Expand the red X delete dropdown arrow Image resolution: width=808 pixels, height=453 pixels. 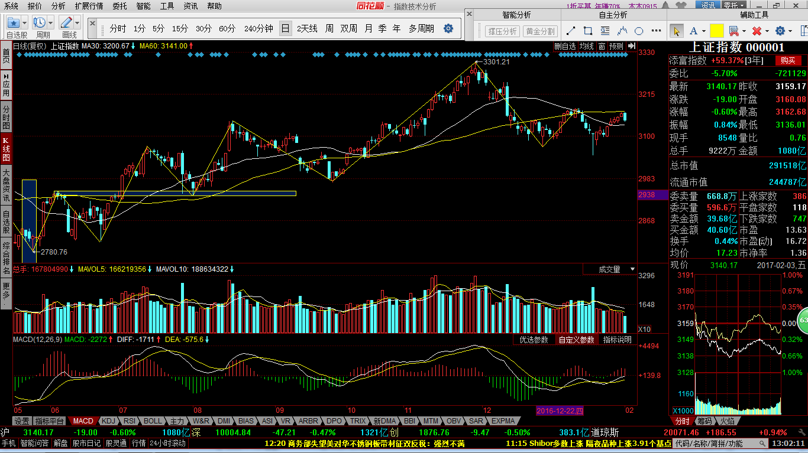point(767,31)
